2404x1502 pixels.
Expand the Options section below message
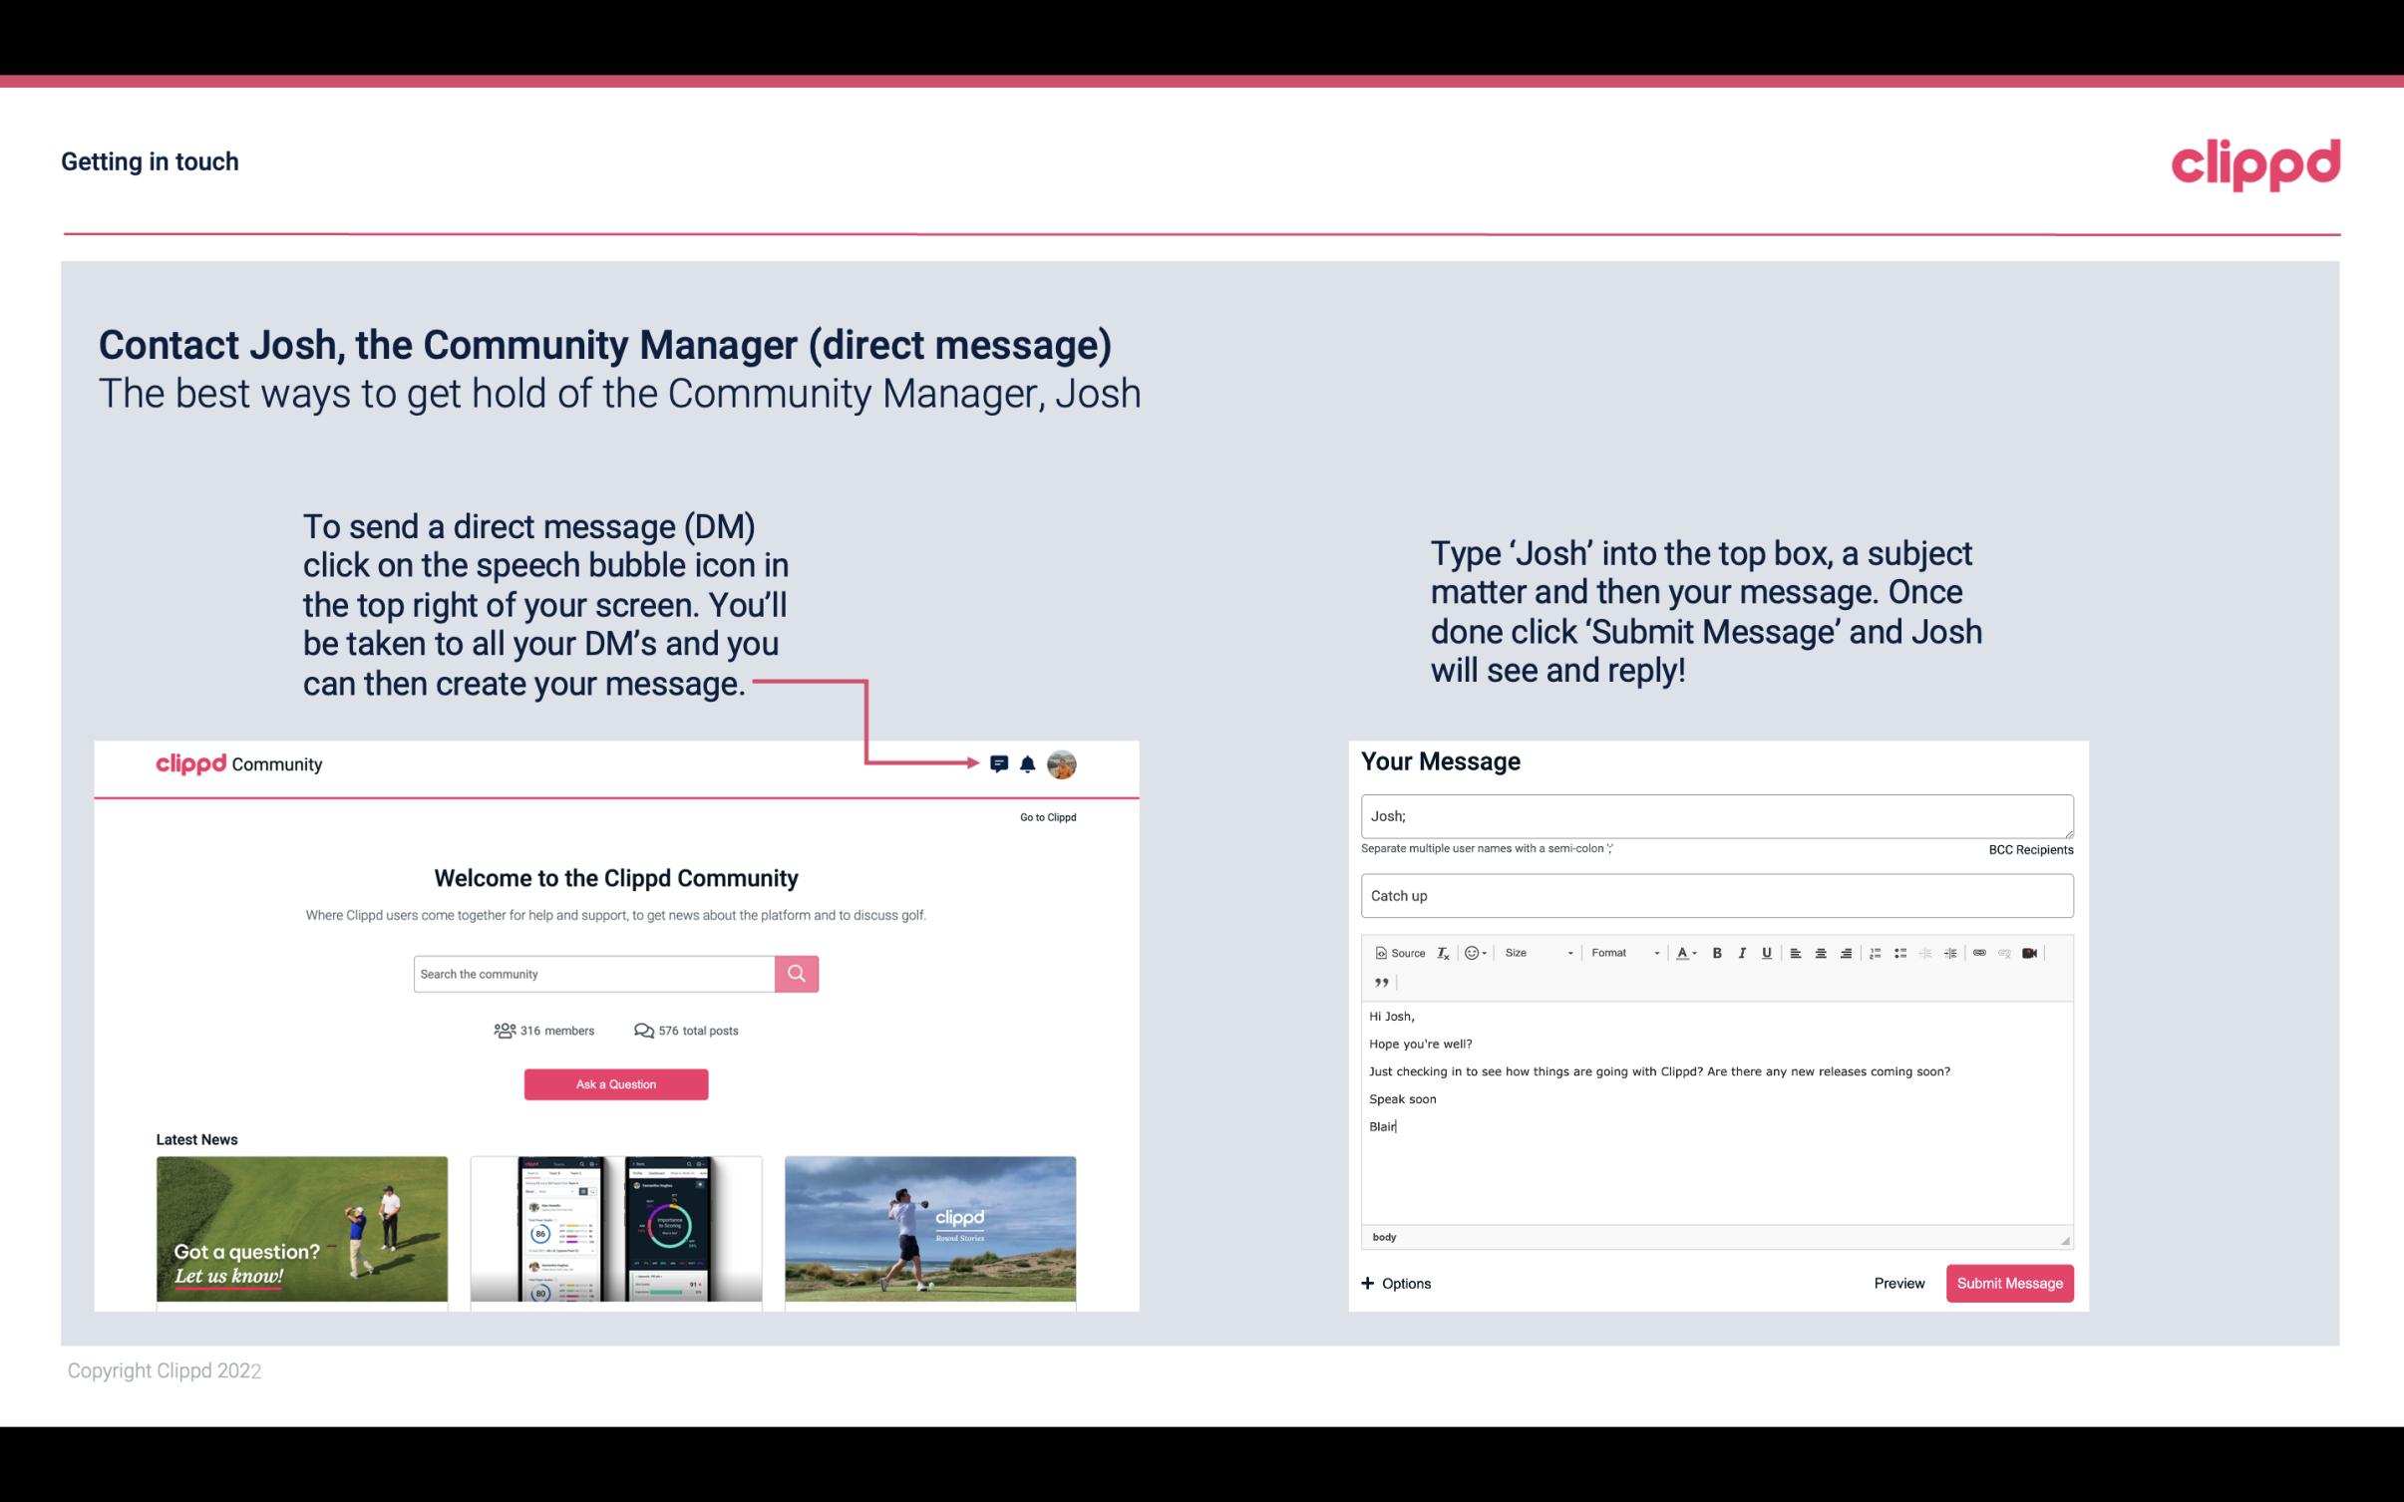[1395, 1283]
